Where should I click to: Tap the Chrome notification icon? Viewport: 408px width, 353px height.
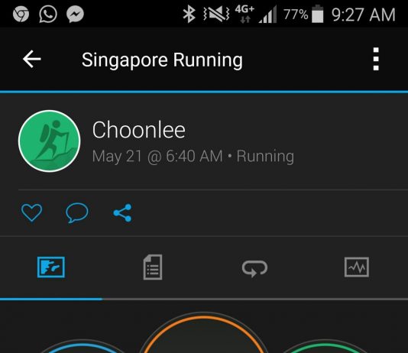21,14
